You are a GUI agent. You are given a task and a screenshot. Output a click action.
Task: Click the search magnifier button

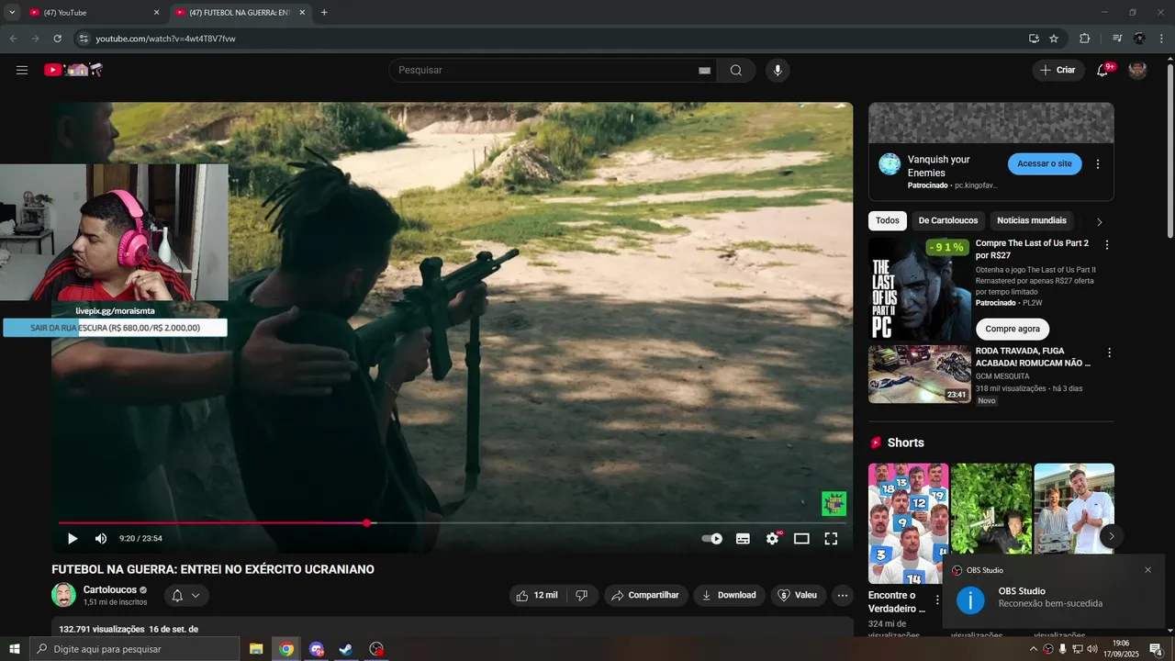coord(736,71)
